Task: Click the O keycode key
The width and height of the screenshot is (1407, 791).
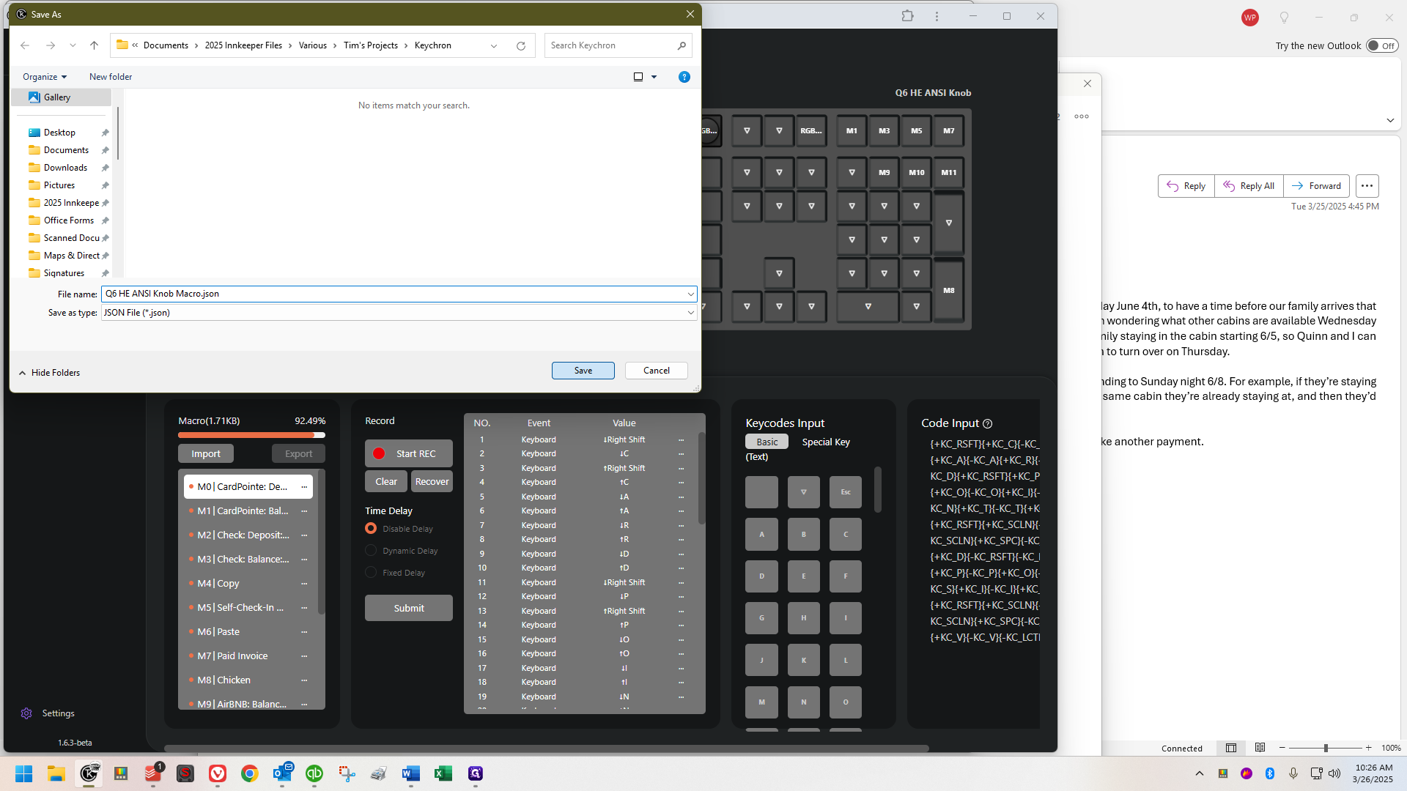Action: [846, 702]
